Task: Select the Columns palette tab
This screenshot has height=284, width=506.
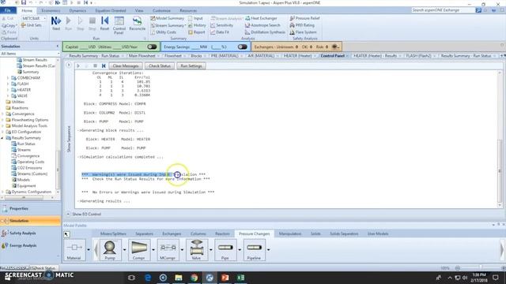Action: pos(198,234)
